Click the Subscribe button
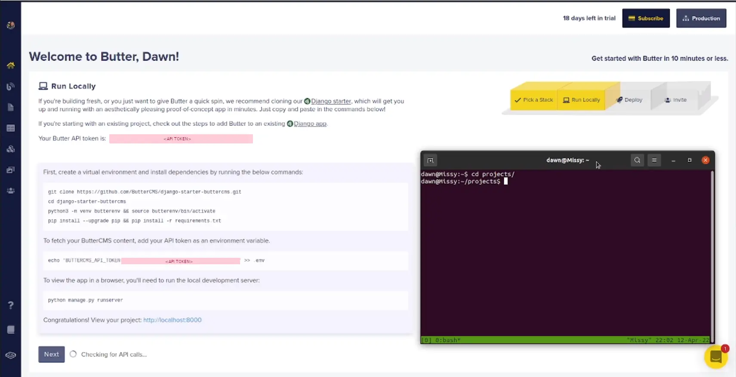The height and width of the screenshot is (377, 736). tap(646, 18)
